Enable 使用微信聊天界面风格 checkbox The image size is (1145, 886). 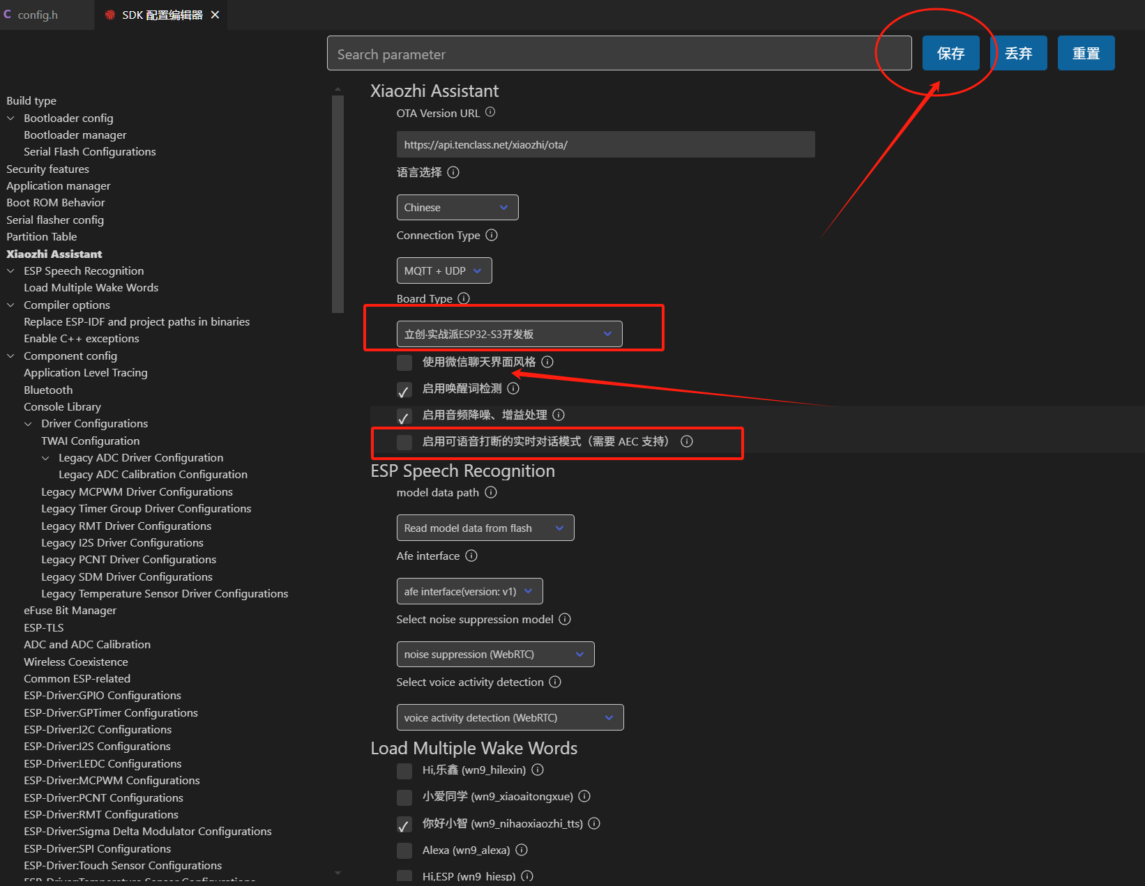pos(404,362)
